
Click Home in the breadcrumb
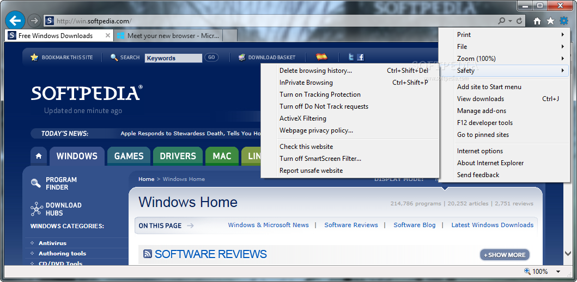[146, 179]
